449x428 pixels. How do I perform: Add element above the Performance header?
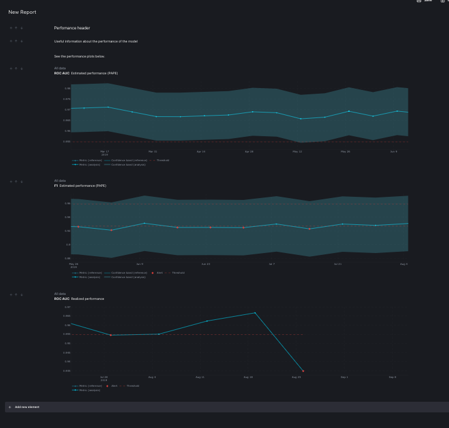tap(11, 28)
